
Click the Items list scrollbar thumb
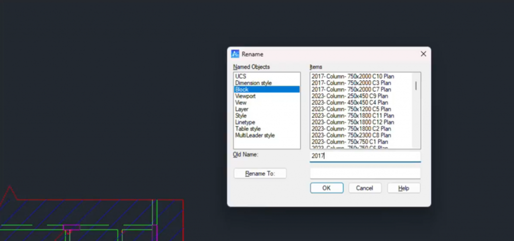[416, 85]
